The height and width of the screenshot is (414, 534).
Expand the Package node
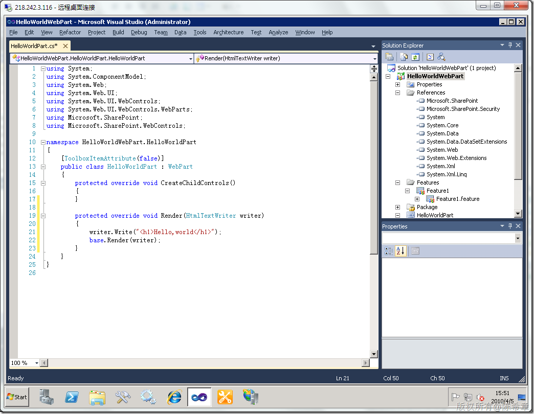tap(397, 207)
